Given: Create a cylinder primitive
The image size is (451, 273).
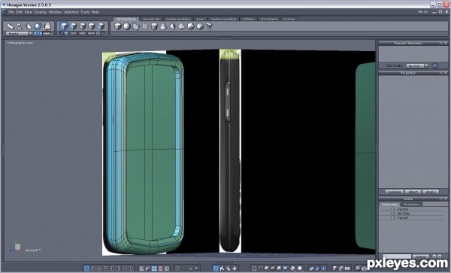Looking at the screenshot, I should point(154,26).
